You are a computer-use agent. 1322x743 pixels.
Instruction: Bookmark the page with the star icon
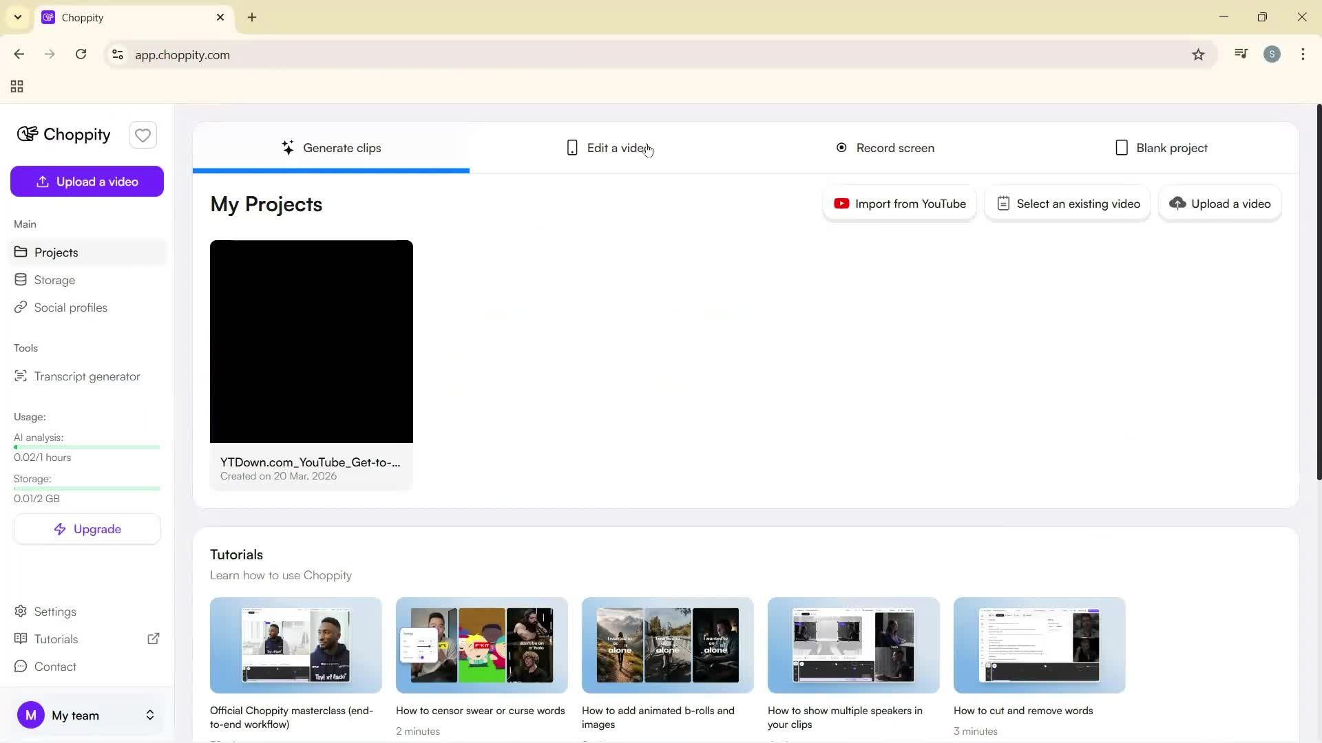tap(1198, 54)
